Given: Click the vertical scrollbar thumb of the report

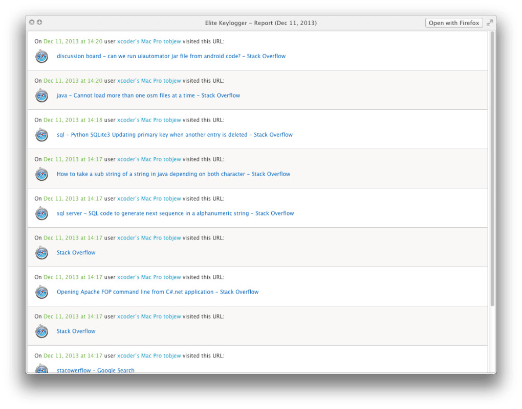Looking at the screenshot, I should [492, 169].
